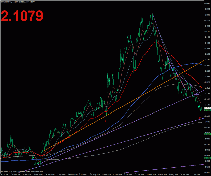Select the 2.1485 price axis label
The width and height of the screenshot is (211, 176).
click(x=208, y=99)
